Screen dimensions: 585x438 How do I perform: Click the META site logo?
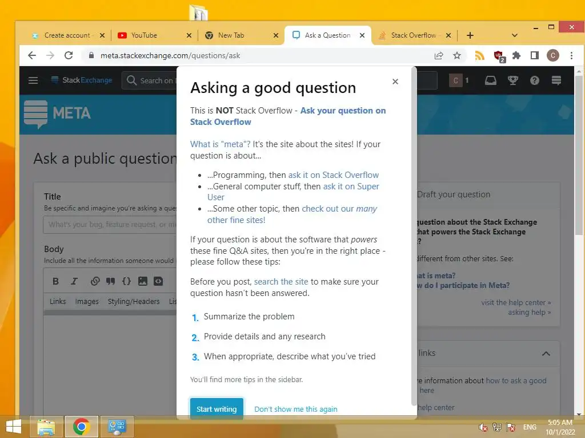click(x=58, y=113)
